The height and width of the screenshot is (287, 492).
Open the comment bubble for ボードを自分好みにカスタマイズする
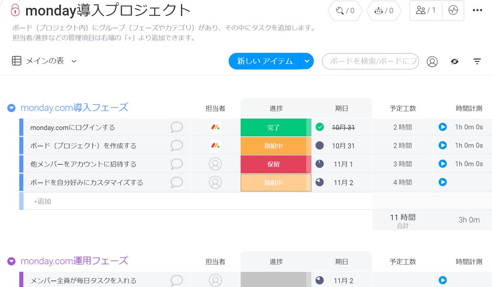177,182
